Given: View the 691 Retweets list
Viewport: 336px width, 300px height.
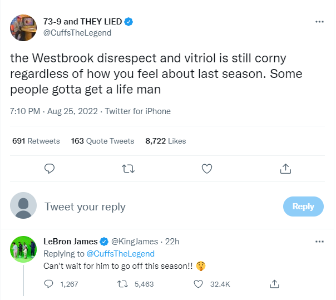Looking at the screenshot, I should point(36,141).
